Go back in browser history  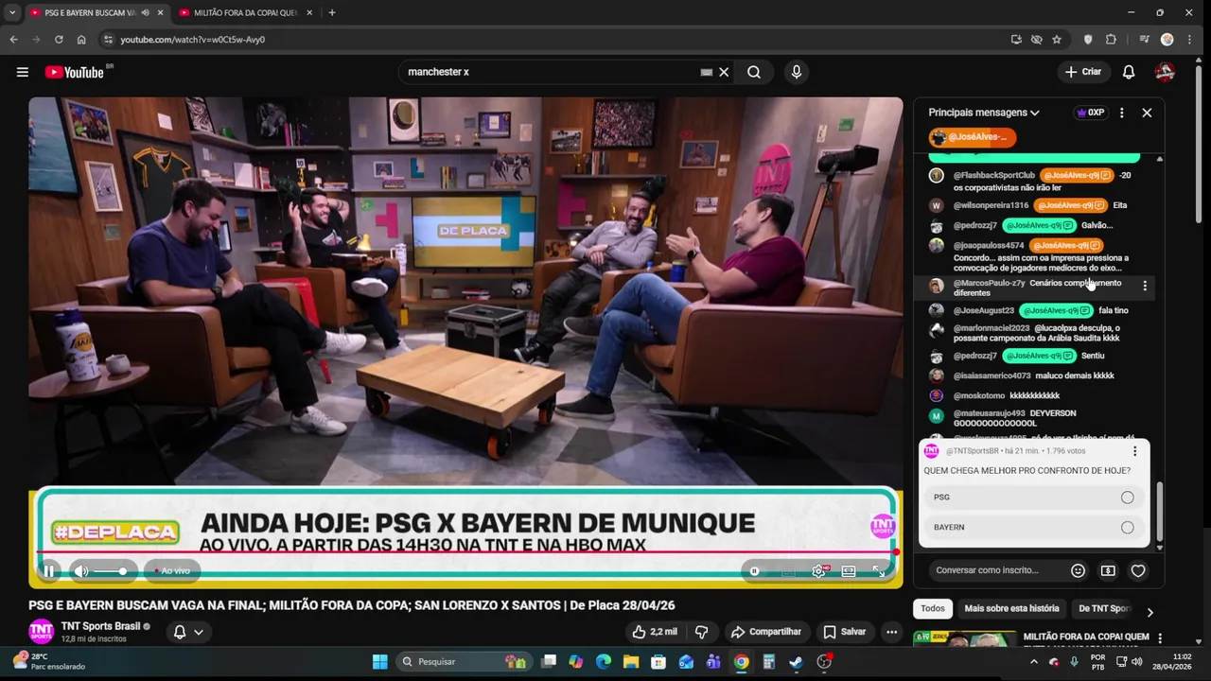point(13,40)
